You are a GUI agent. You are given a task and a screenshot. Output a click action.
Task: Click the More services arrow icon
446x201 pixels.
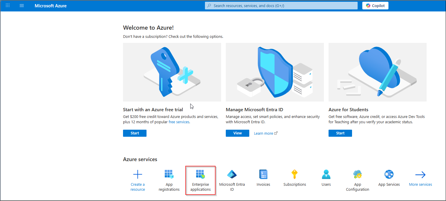420,175
